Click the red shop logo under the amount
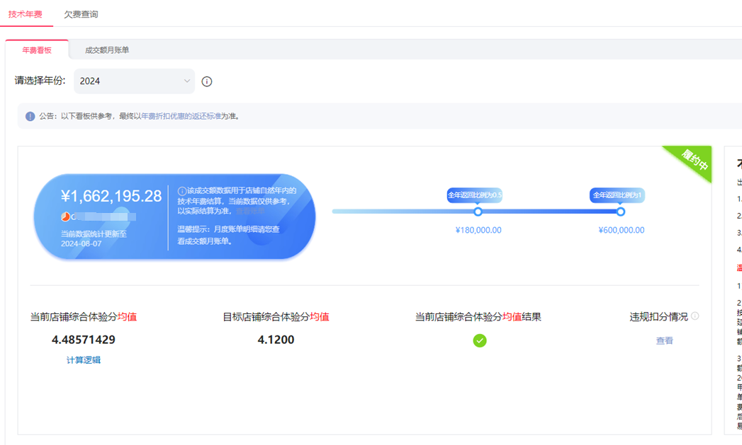The height and width of the screenshot is (445, 742). coord(65,216)
